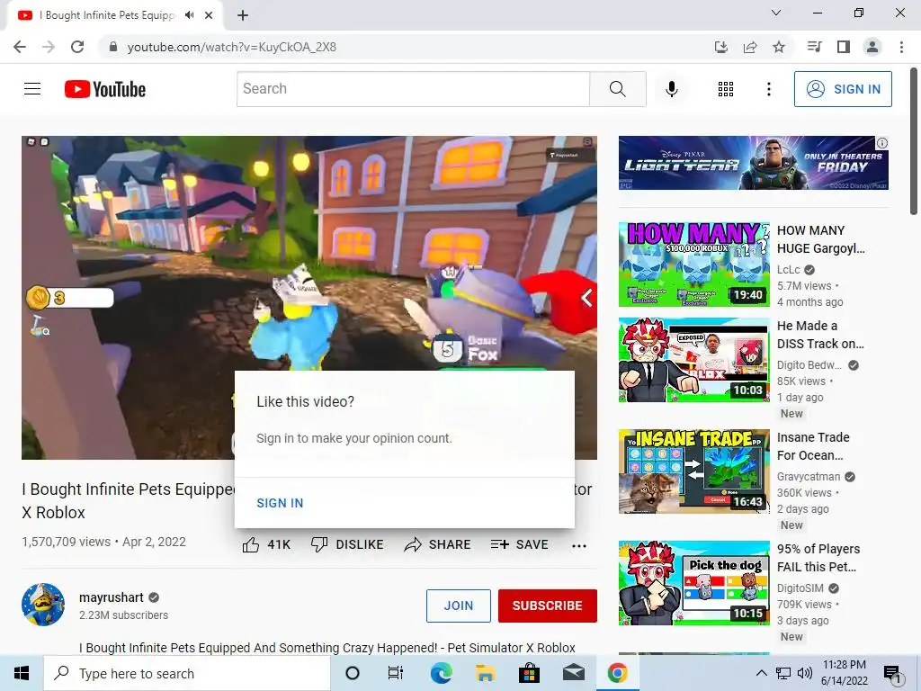Open the LcLc channel name
The width and height of the screenshot is (921, 691).
point(788,270)
